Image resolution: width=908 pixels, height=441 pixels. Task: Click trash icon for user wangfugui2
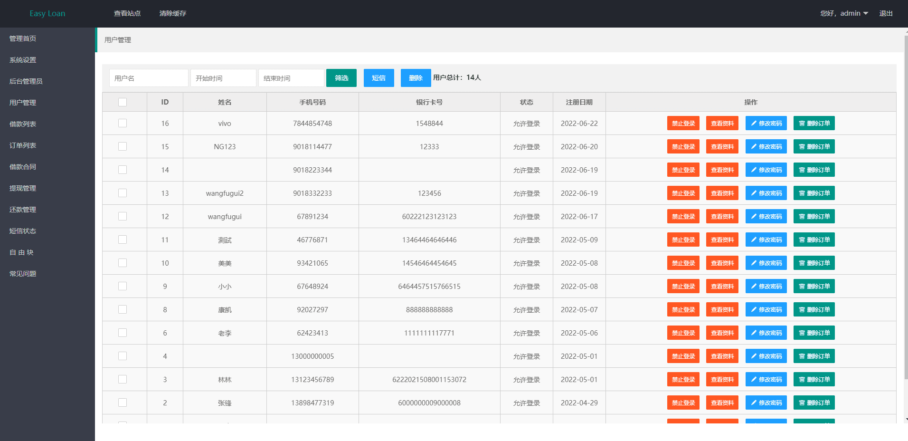802,193
